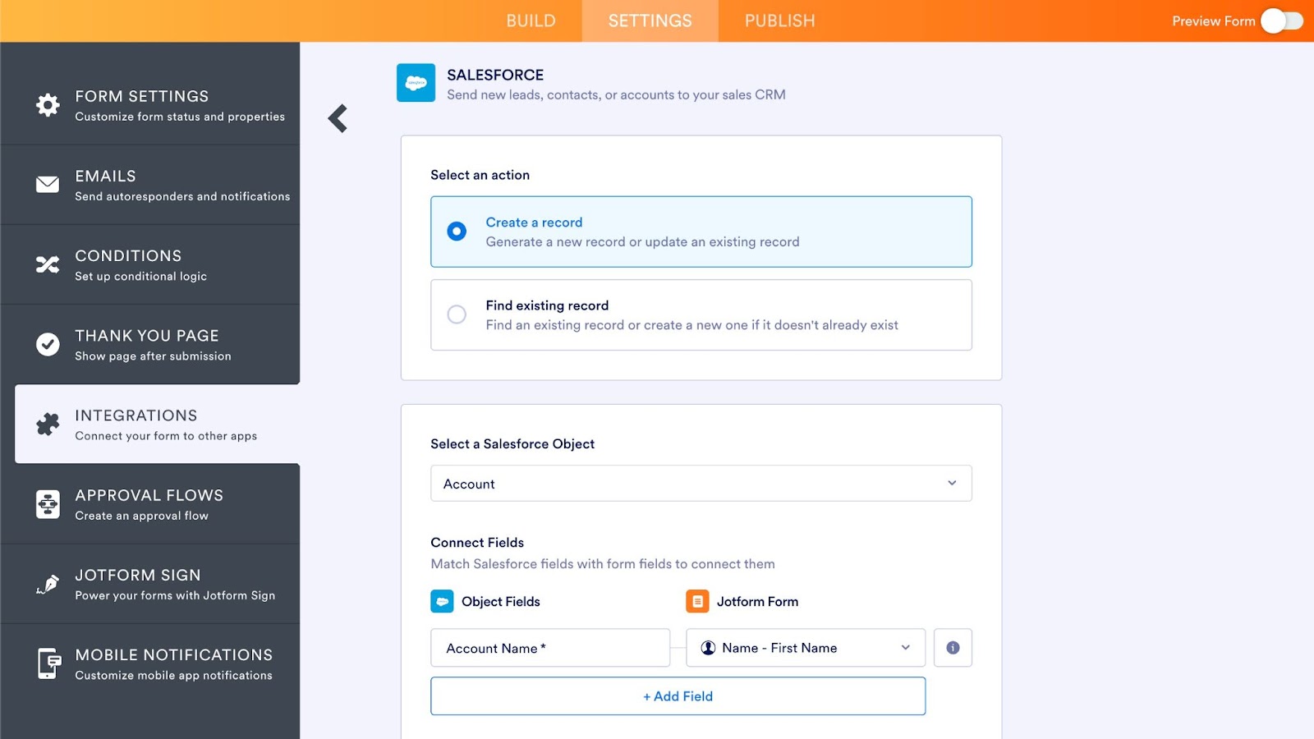This screenshot has height=739, width=1314.
Task: Select the Create a record radio option
Action: click(x=457, y=232)
